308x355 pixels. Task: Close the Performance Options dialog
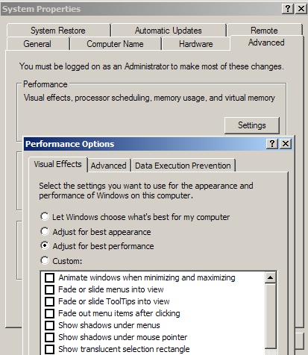coord(286,144)
